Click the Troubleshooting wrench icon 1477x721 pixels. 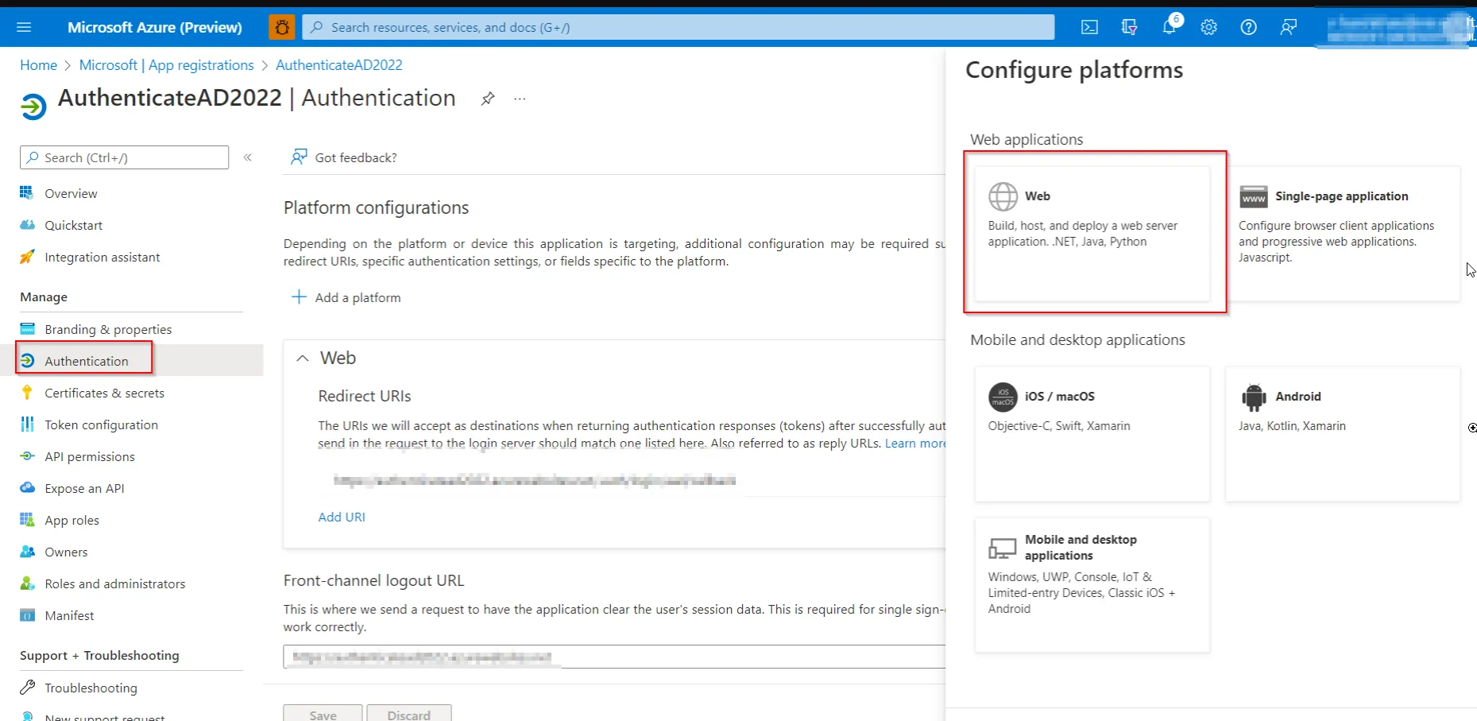click(27, 687)
